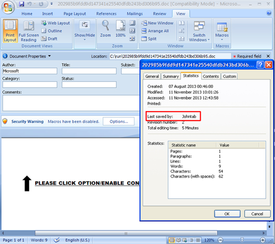The width and height of the screenshot is (275, 244).
Task: Click Reset Window Position icon
Action: pyautogui.click(x=181, y=39)
